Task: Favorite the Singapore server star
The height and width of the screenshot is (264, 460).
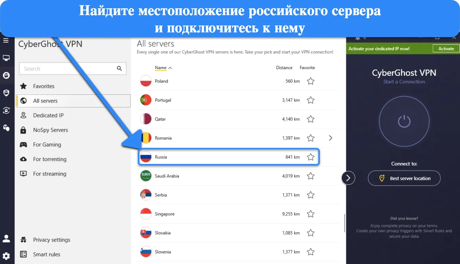Action: 311,214
